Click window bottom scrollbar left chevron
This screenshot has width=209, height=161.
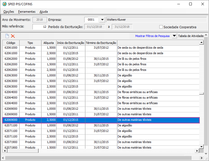tap(3, 158)
